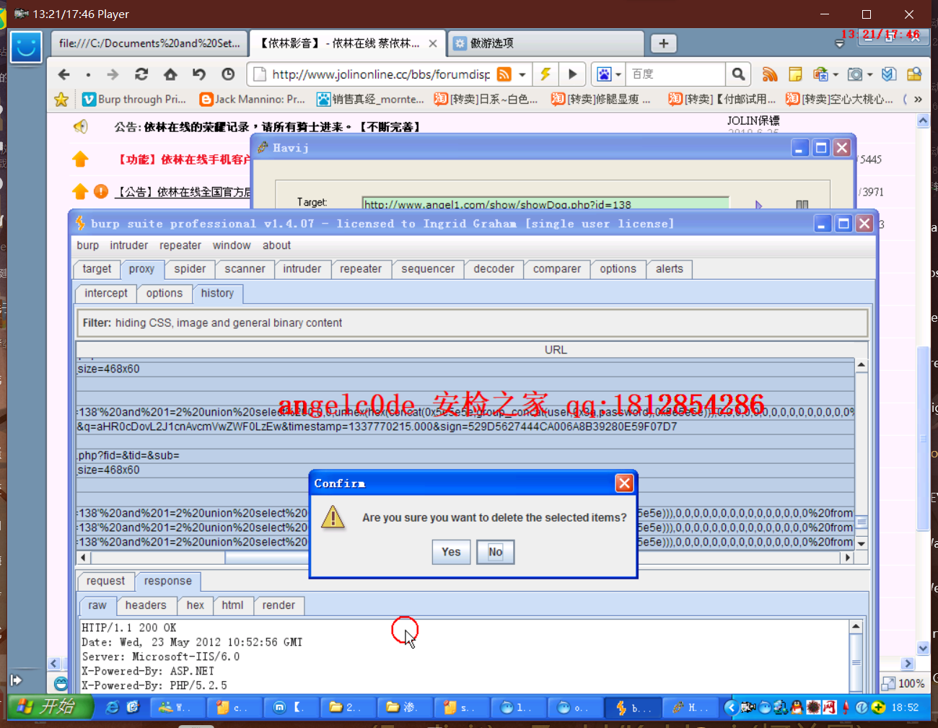Close the Confirm dialog with red X
The width and height of the screenshot is (938, 728).
pos(624,483)
